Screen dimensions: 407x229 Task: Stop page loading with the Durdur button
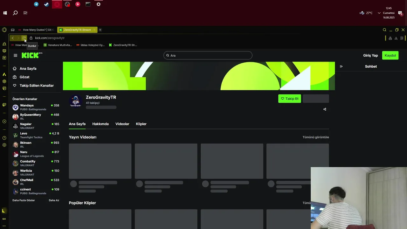[x=24, y=38]
